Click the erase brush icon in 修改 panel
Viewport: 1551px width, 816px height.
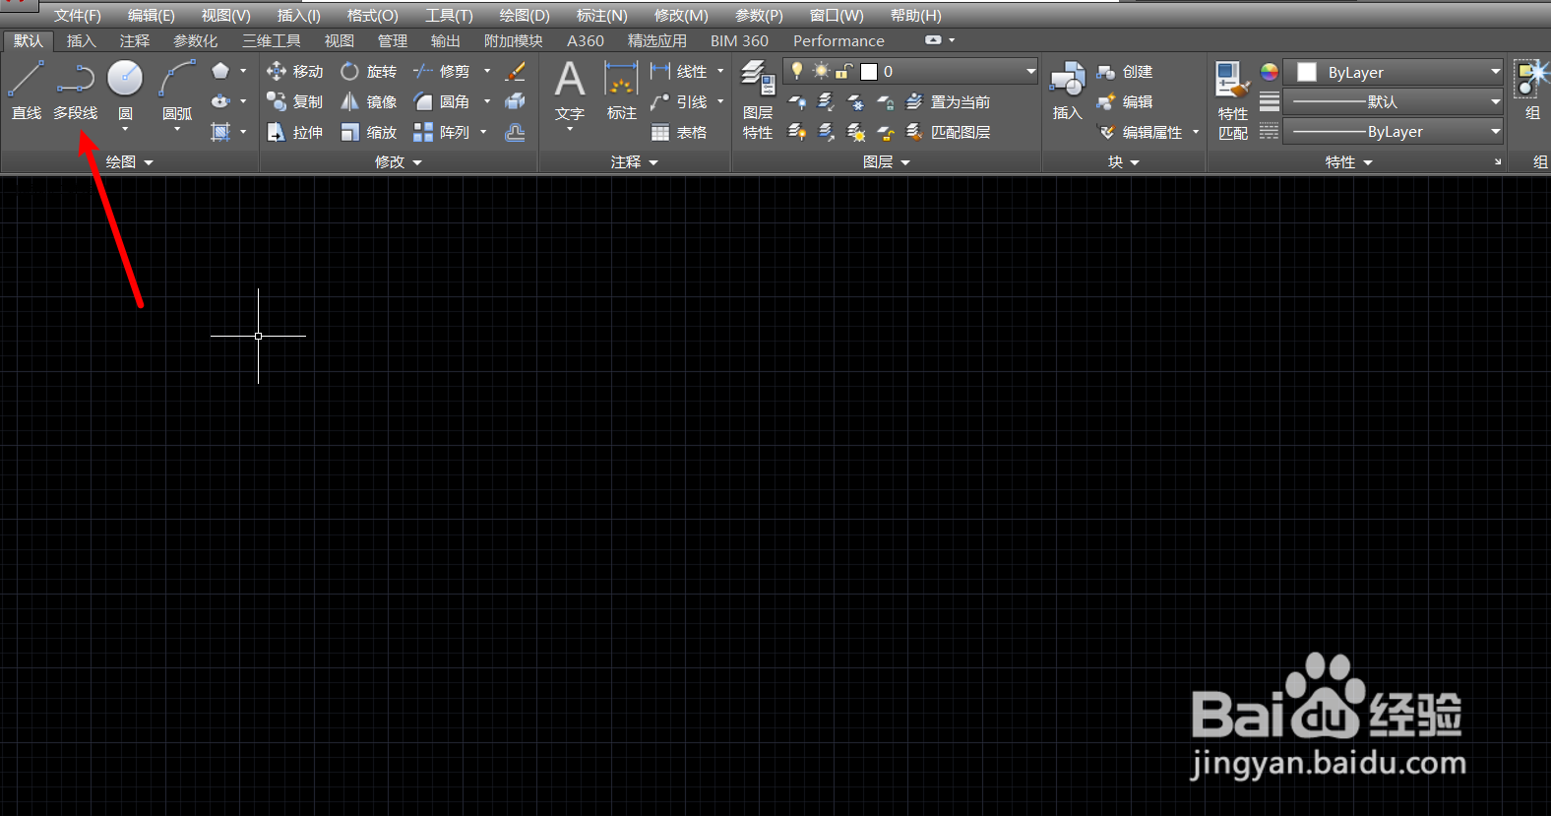[x=515, y=71]
